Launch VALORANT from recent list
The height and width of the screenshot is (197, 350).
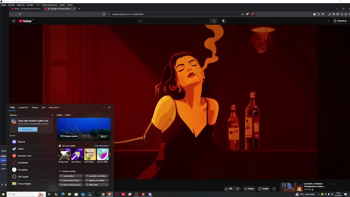click(32, 163)
